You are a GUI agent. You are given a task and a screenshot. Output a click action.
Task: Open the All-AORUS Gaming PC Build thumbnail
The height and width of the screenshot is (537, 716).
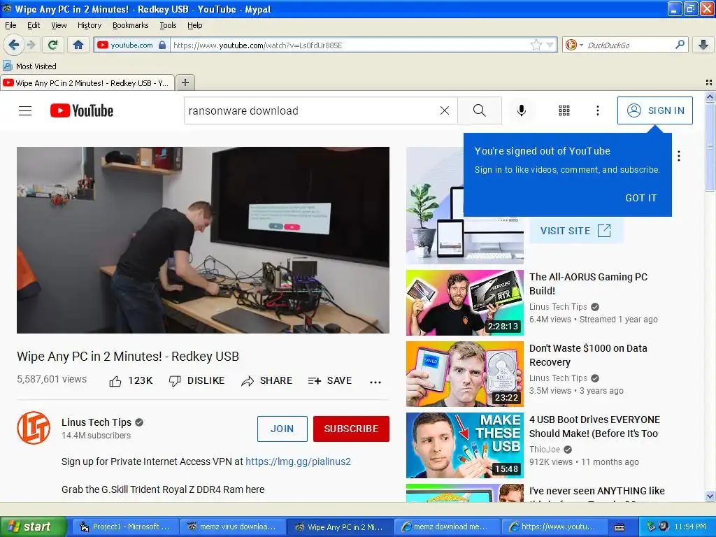pos(465,303)
